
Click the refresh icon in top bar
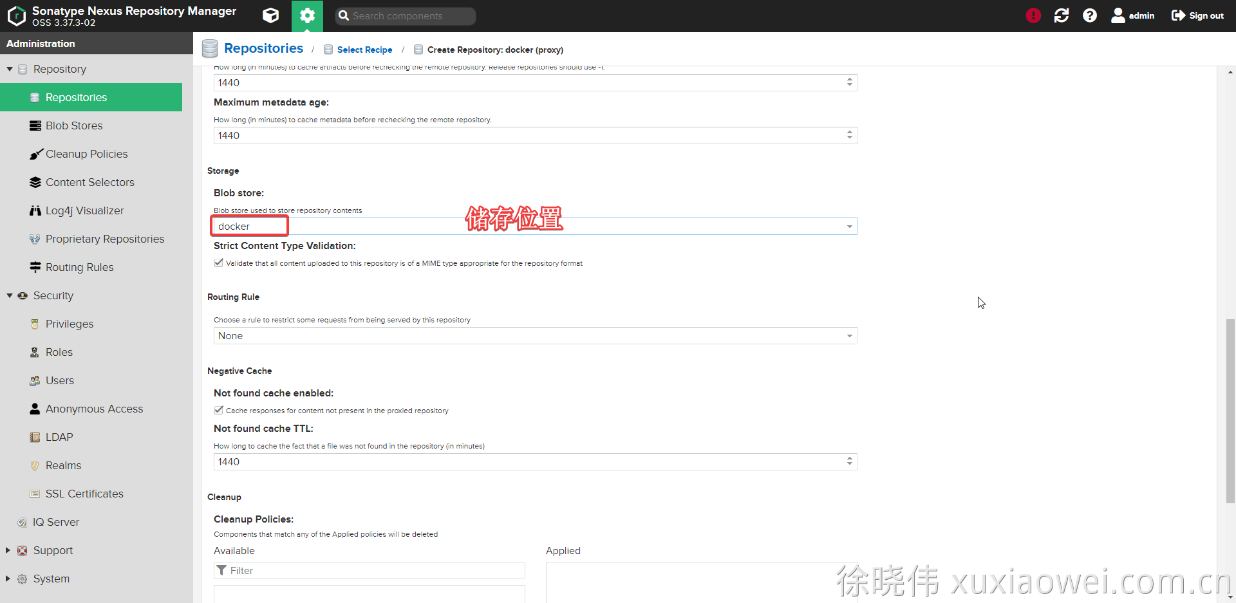1061,15
